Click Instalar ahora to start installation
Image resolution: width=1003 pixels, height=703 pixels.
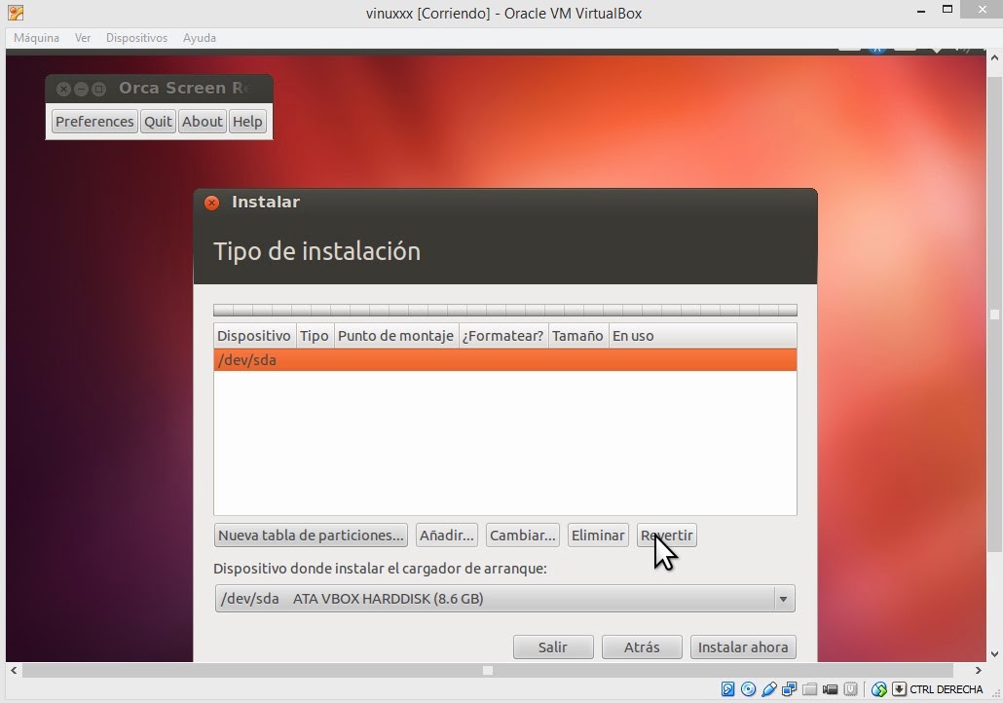pyautogui.click(x=743, y=647)
